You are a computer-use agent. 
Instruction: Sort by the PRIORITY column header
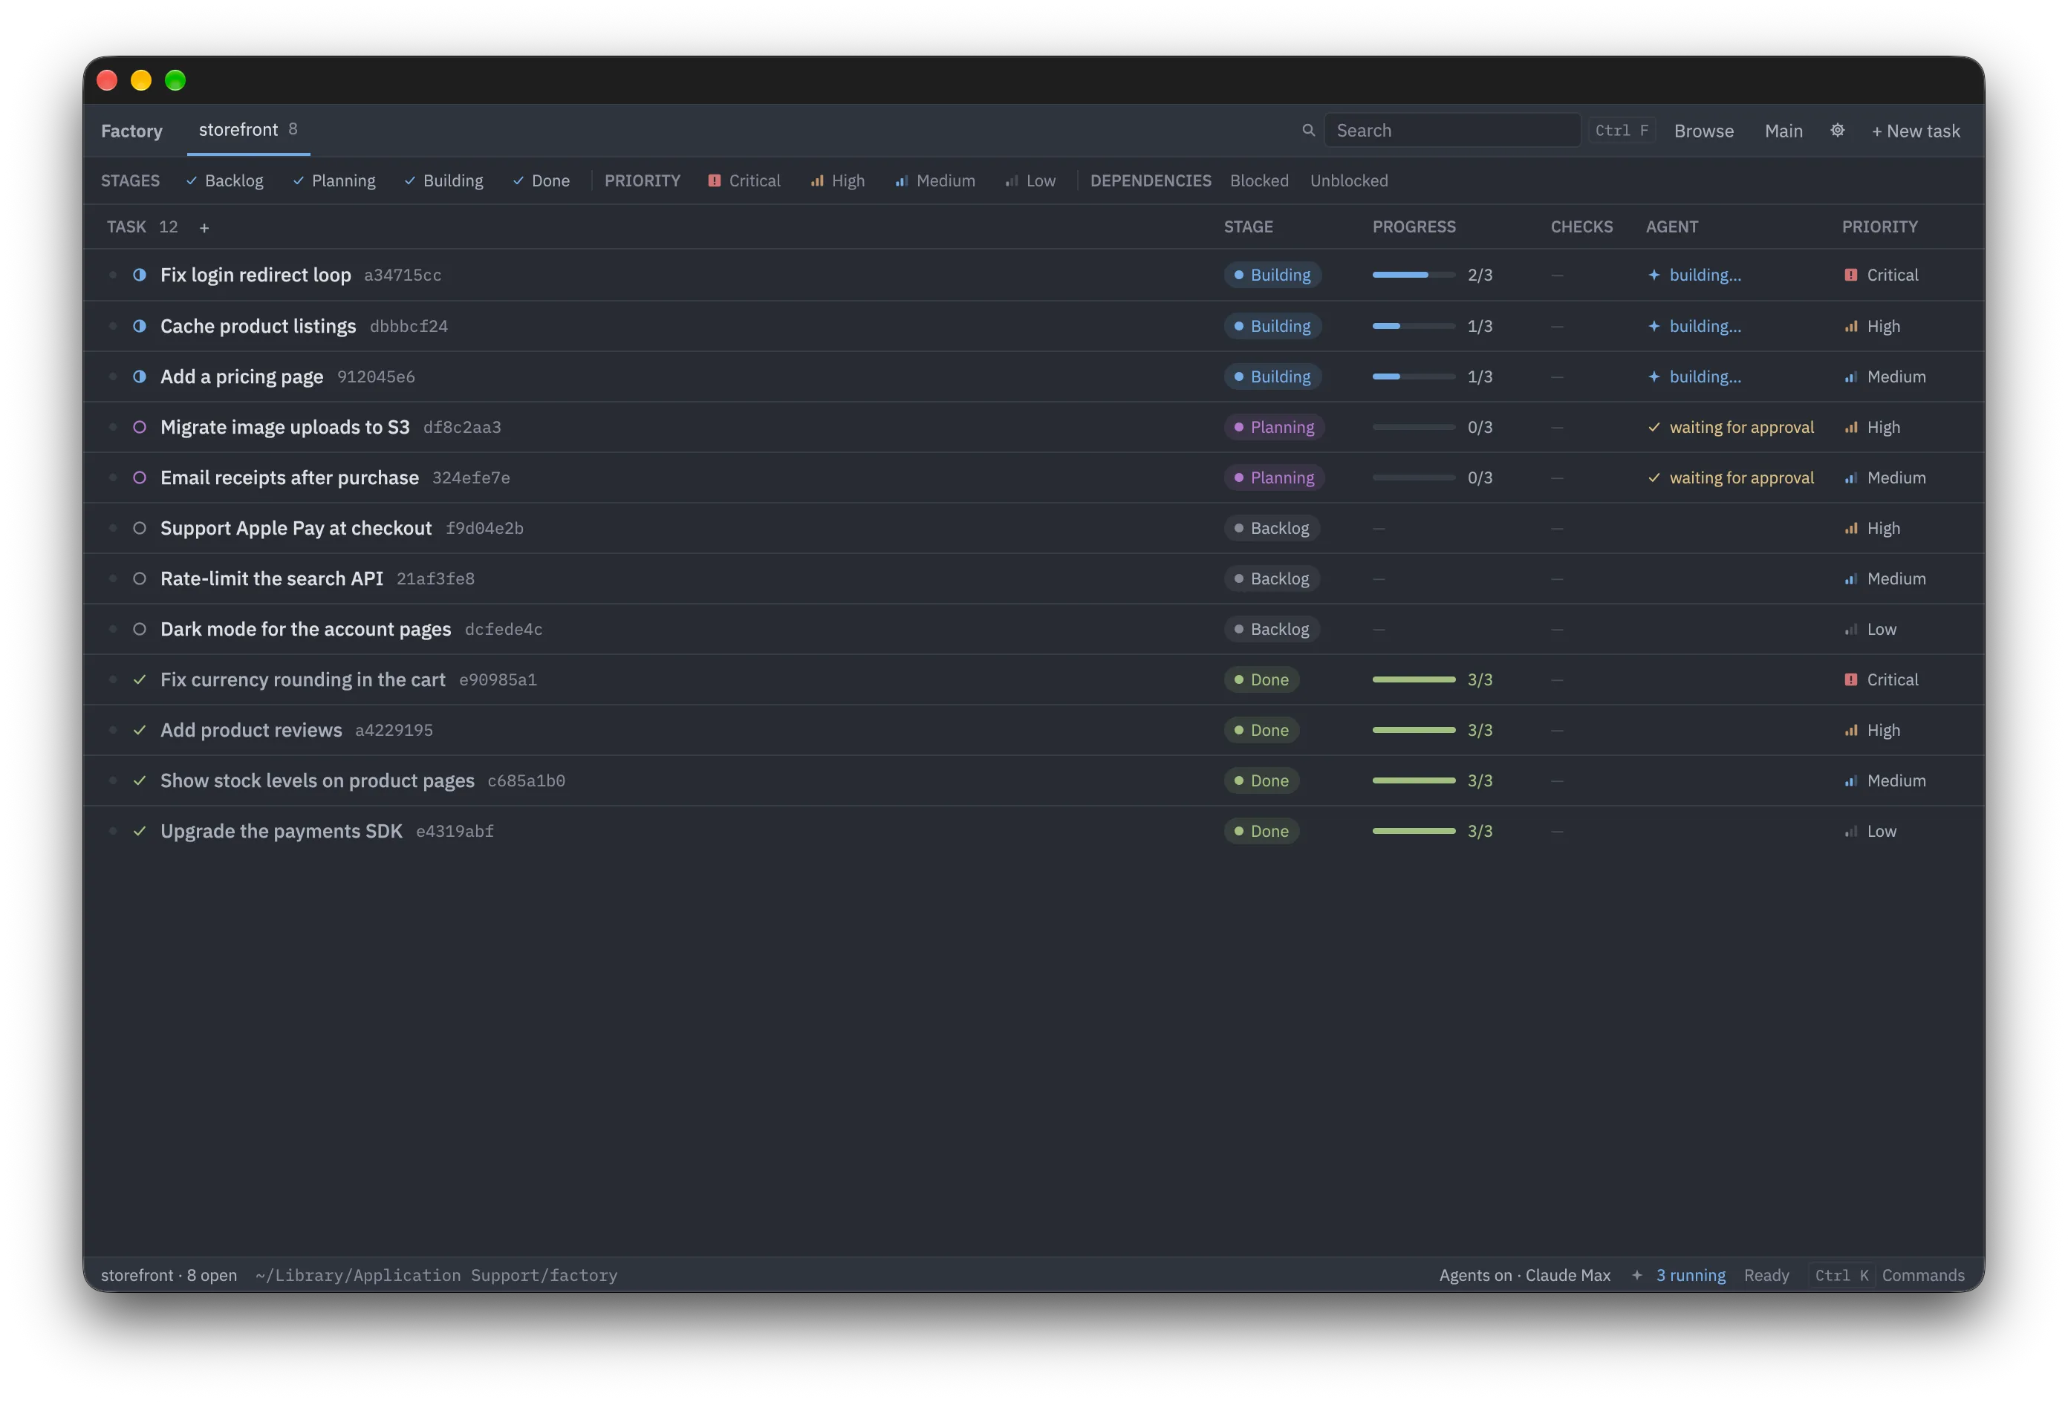(x=1879, y=226)
